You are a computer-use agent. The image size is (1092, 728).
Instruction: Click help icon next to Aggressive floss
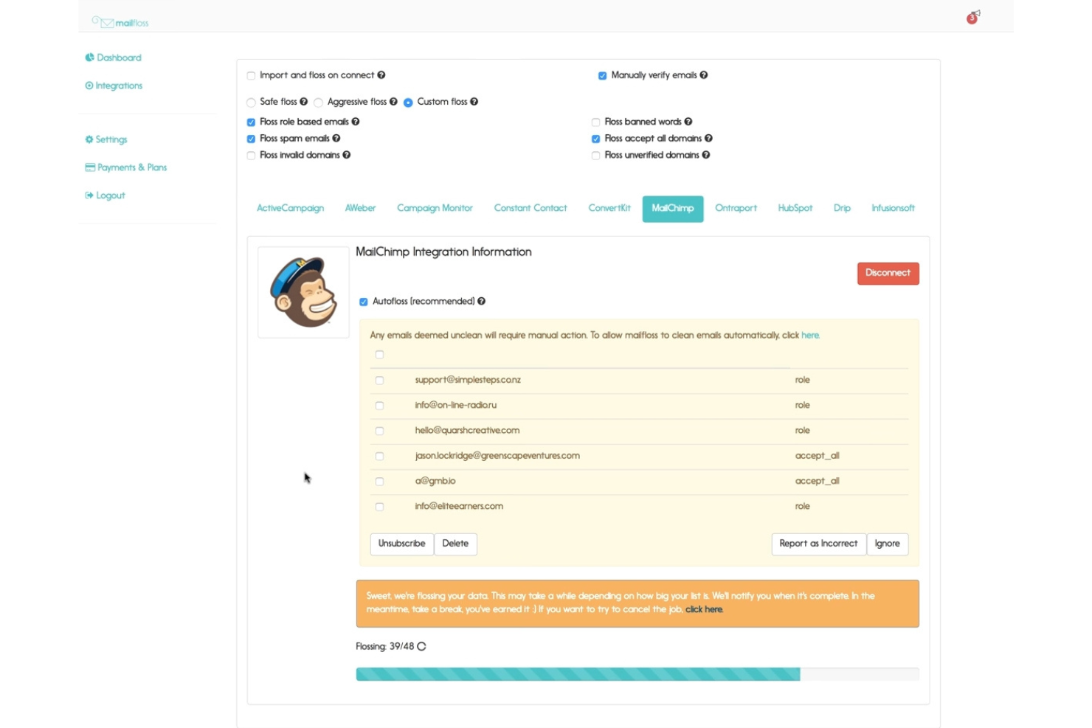pos(393,102)
